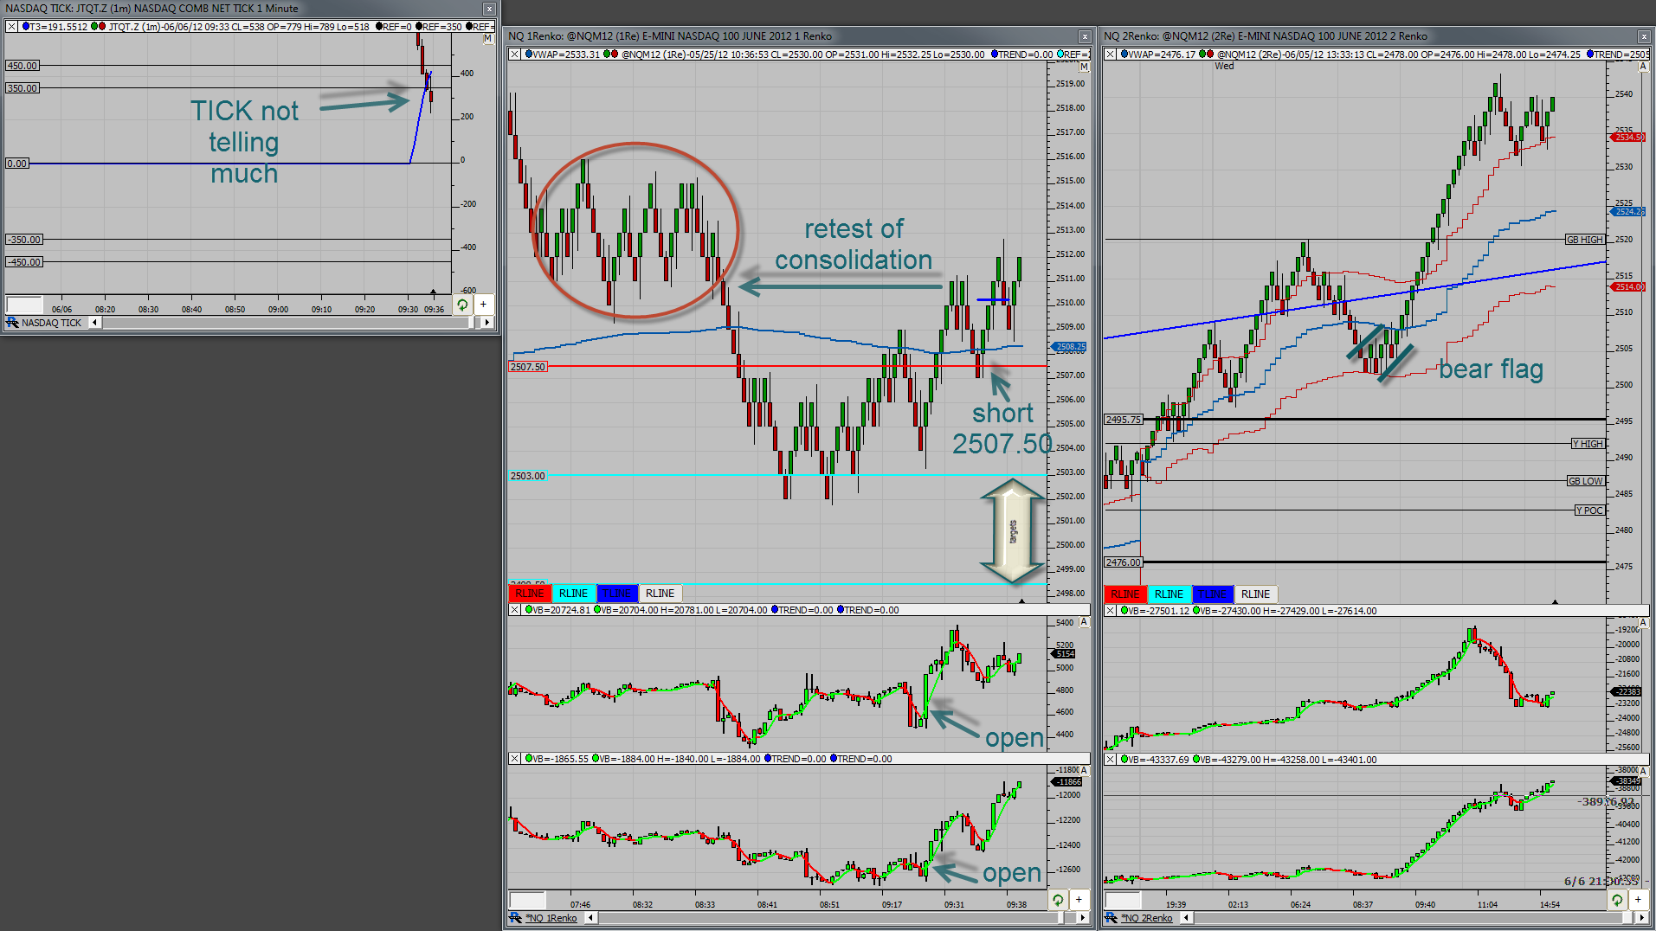Click the GB HIGH level label in NQ 2Renko

(1585, 240)
